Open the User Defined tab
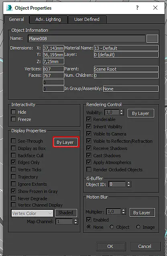 click(87, 19)
